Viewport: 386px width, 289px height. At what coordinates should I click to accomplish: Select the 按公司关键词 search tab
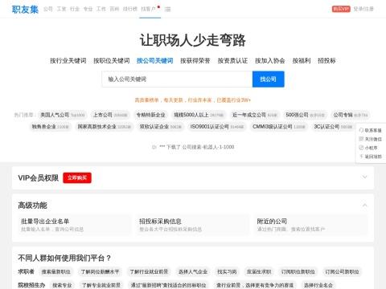pos(155,61)
